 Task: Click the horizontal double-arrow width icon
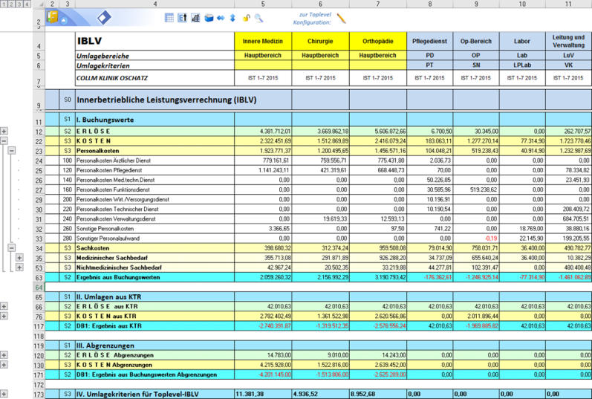tap(221, 17)
